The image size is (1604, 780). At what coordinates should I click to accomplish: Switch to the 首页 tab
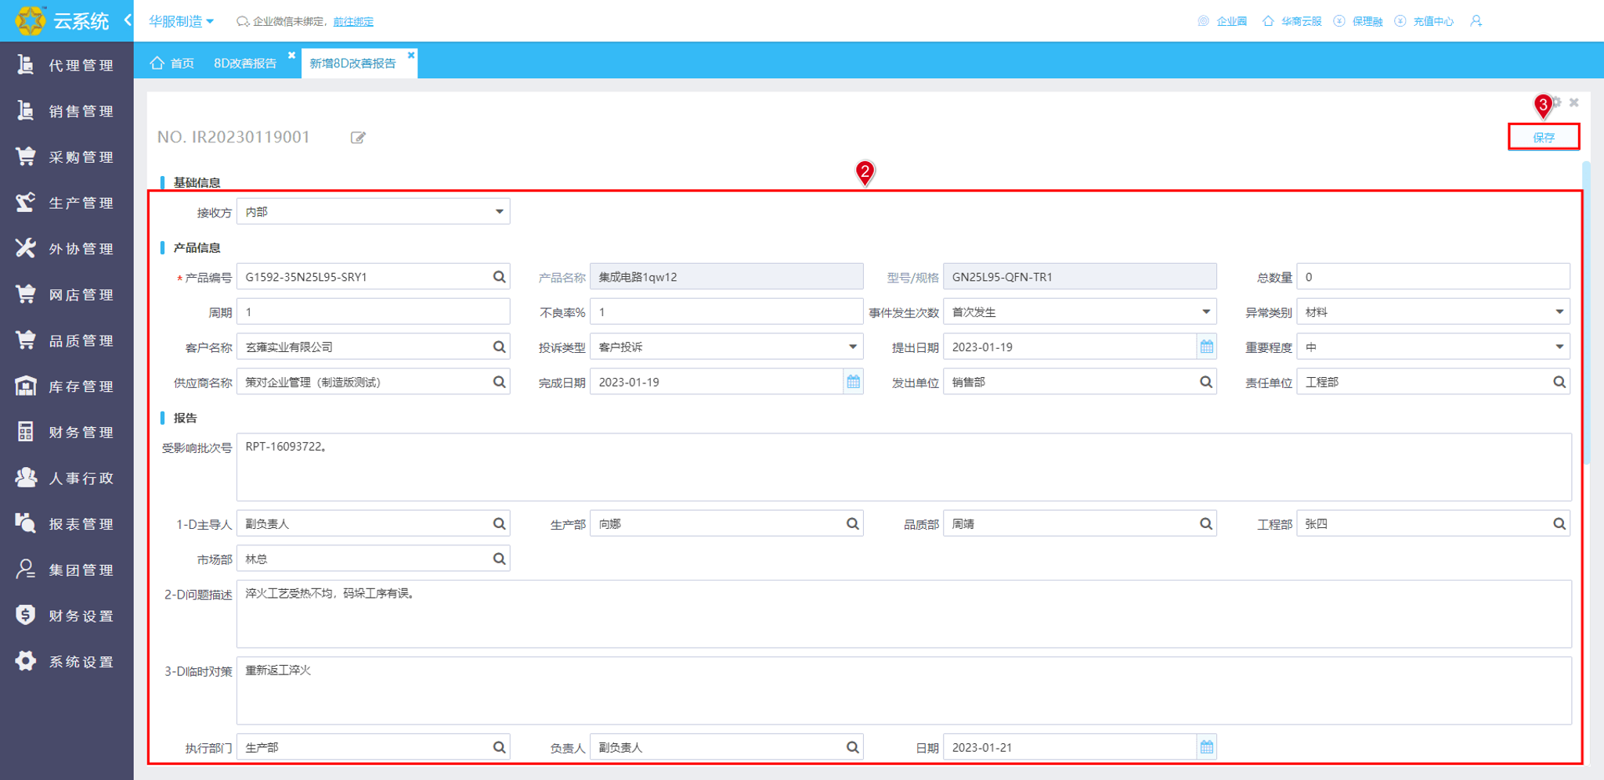(172, 63)
